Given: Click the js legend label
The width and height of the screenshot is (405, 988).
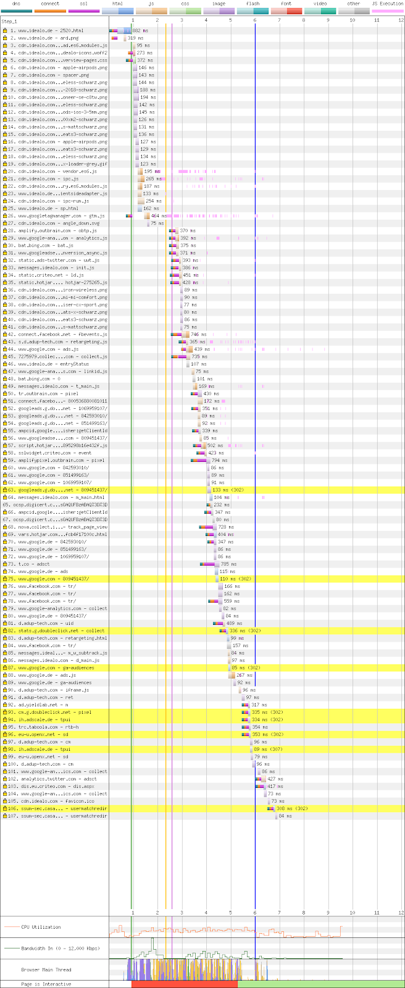Looking at the screenshot, I should 151,4.
